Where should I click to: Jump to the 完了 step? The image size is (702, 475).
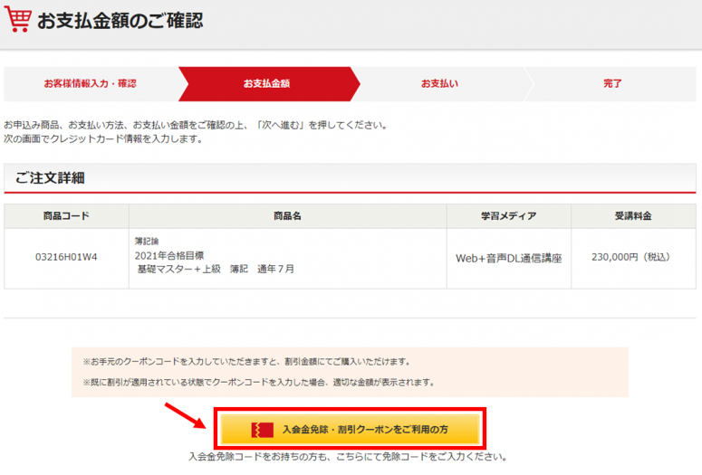point(612,83)
